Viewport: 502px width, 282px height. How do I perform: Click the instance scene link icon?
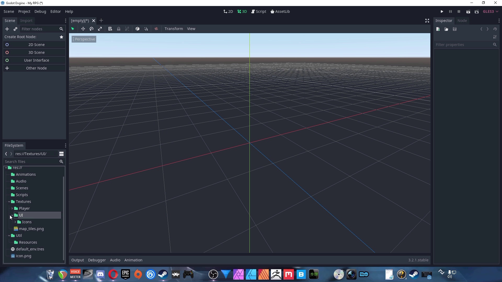[x=15, y=29]
